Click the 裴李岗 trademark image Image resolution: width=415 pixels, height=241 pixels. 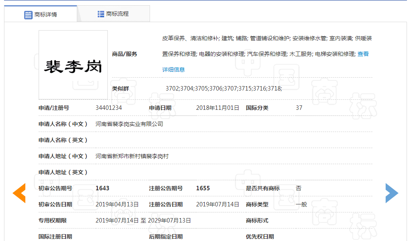click(x=73, y=65)
